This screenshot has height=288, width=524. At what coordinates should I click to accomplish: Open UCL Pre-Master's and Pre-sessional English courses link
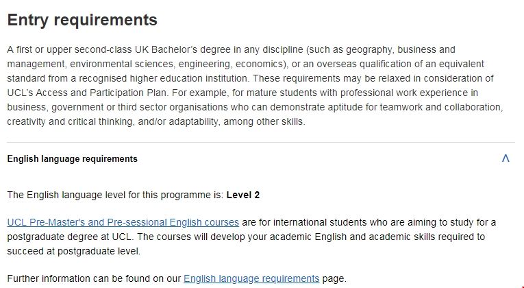coord(123,222)
